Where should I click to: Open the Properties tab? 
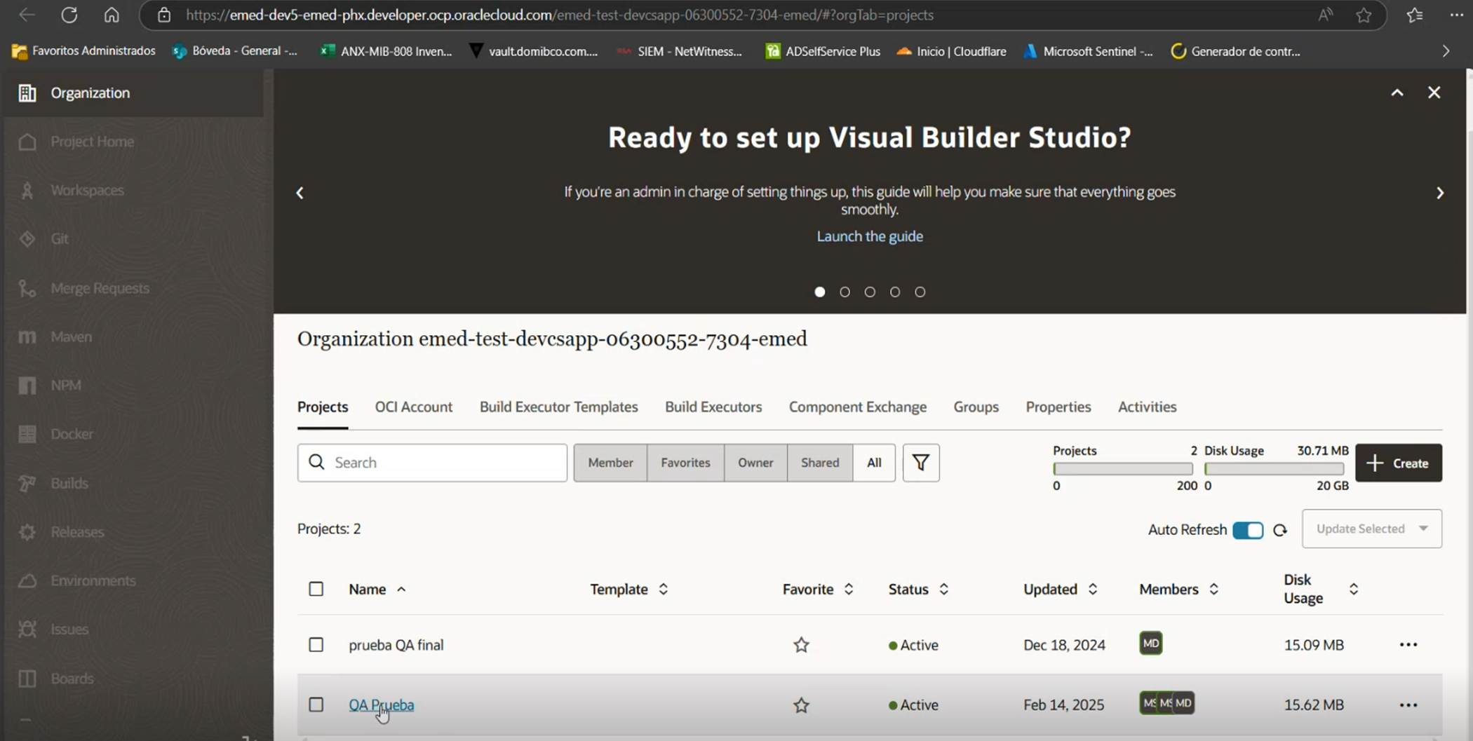click(1058, 407)
